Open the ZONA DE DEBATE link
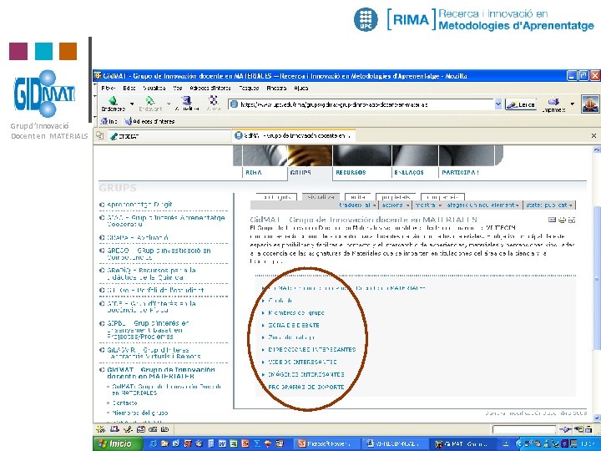Viewport: 601px width, 451px height. pyautogui.click(x=294, y=325)
